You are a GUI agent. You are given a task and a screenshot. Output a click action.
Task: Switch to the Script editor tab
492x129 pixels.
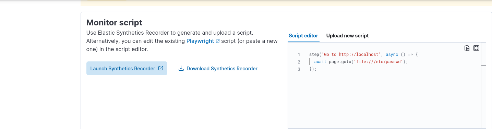pos(303,36)
